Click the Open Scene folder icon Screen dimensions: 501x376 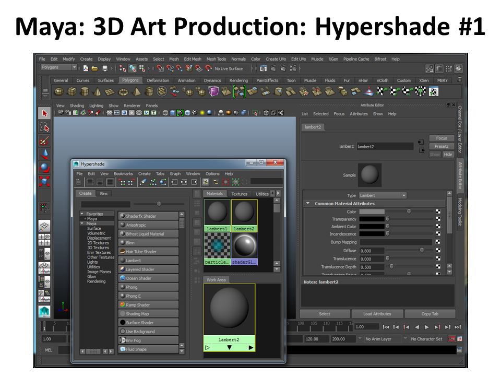tap(94, 68)
